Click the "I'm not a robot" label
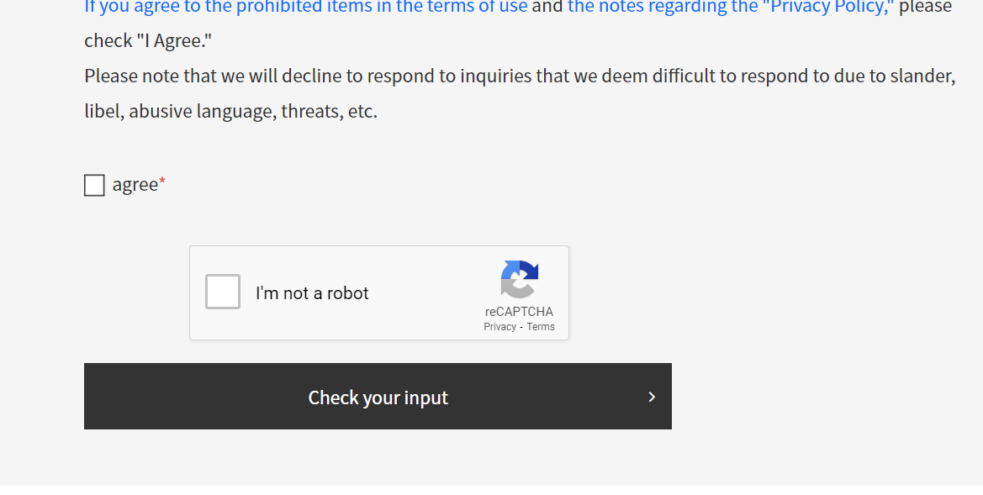The image size is (983, 495). [x=312, y=293]
